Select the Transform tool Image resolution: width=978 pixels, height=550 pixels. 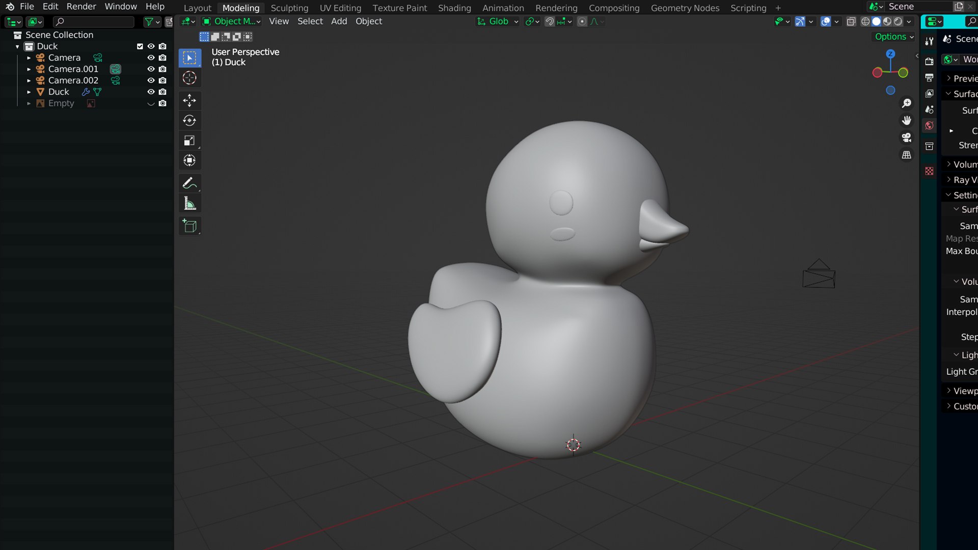pos(189,160)
